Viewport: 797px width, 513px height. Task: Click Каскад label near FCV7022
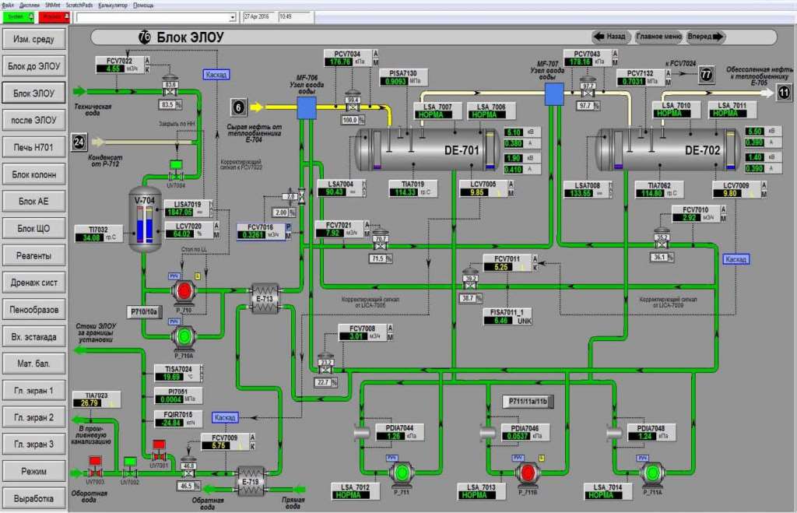[x=216, y=75]
